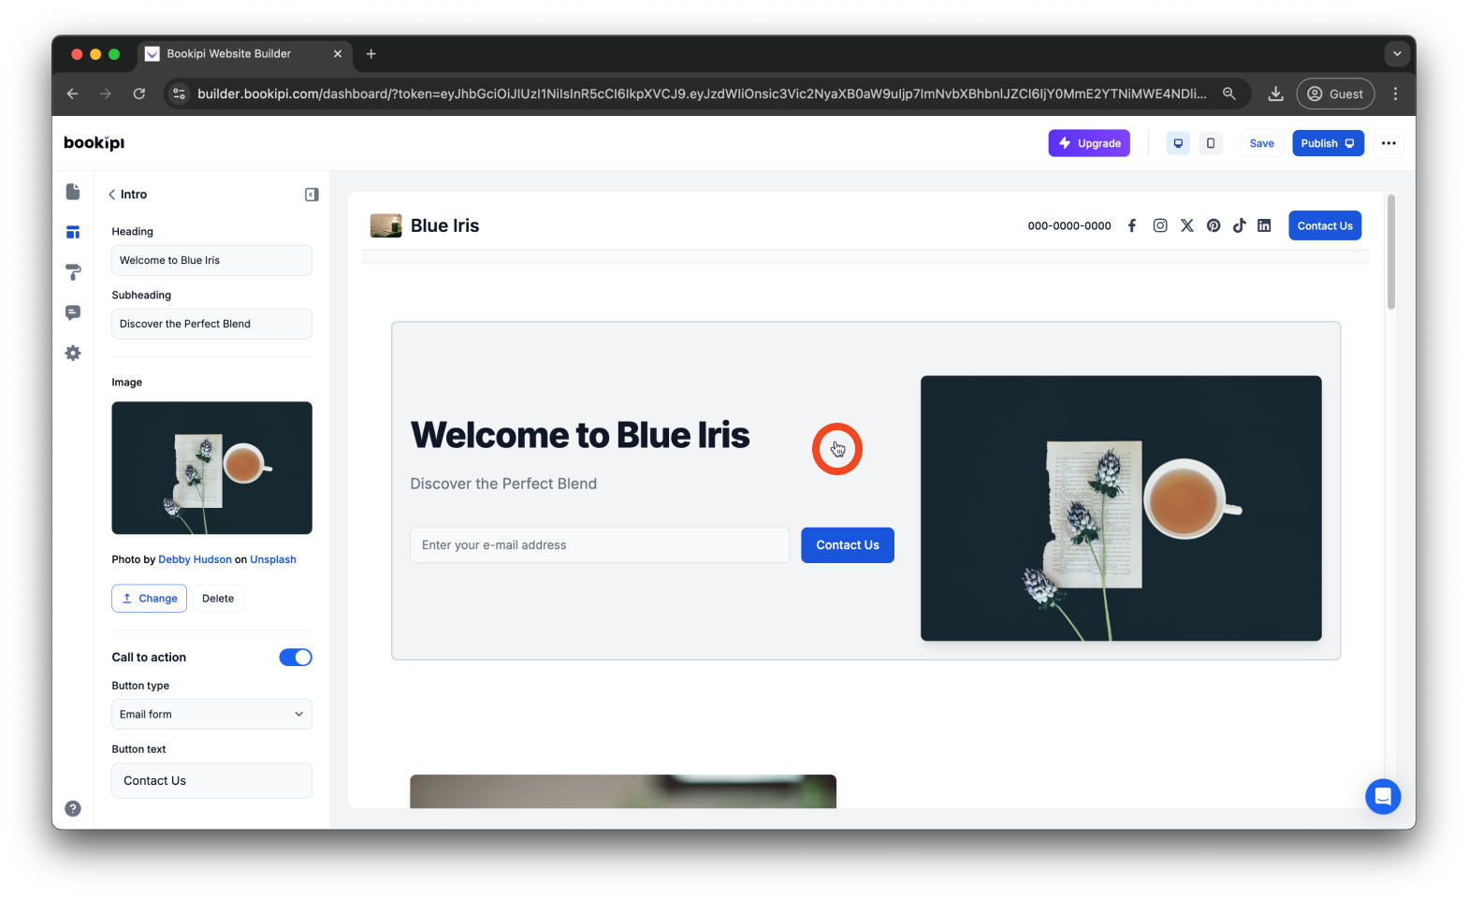Click the browser address bar URL

click(x=702, y=94)
